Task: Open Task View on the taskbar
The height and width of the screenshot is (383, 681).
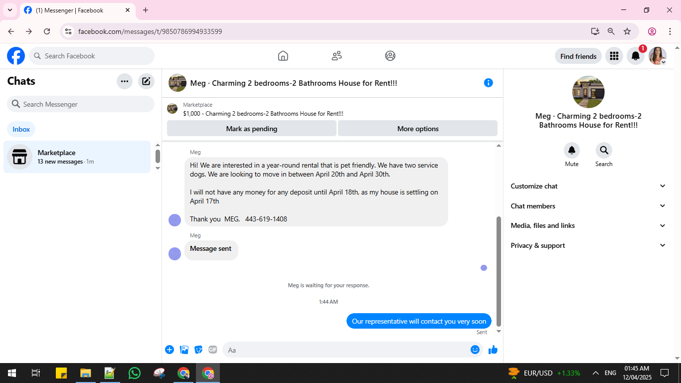Action: pos(36,373)
